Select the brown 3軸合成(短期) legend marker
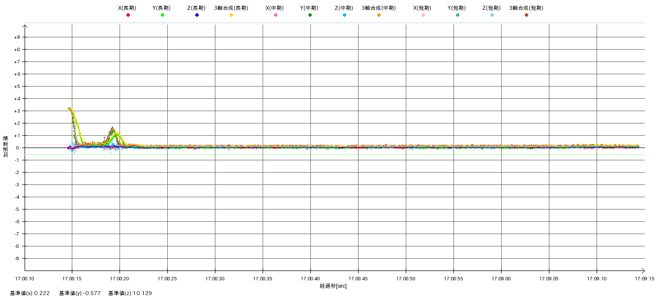The image size is (664, 300). coord(526,15)
